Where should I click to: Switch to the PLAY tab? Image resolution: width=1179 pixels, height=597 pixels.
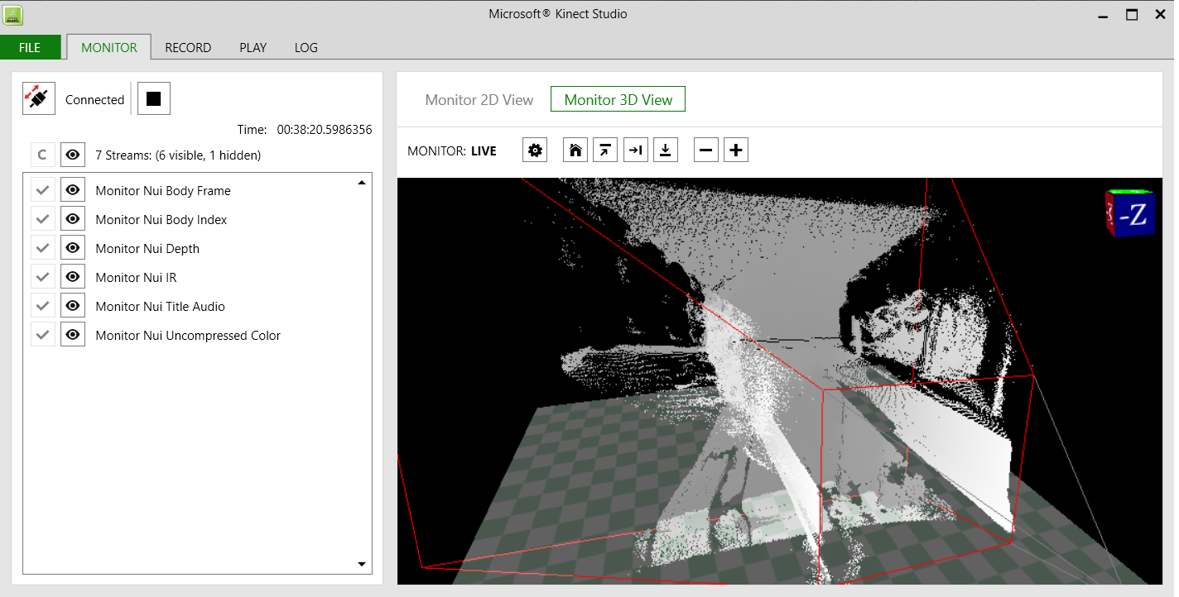tap(253, 47)
